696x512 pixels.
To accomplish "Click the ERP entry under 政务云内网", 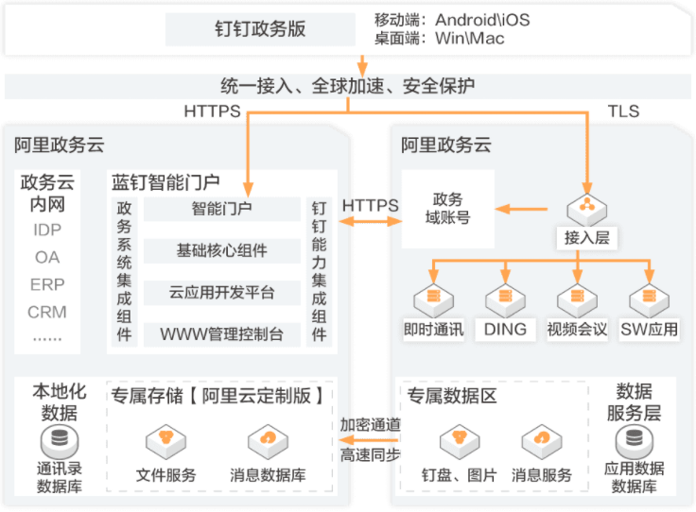I will click(x=47, y=284).
